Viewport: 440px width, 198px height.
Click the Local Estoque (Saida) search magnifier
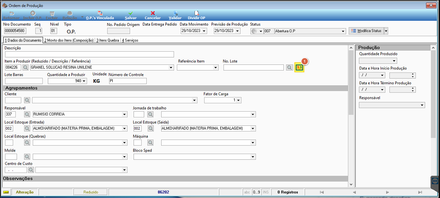pyautogui.click(x=151, y=129)
